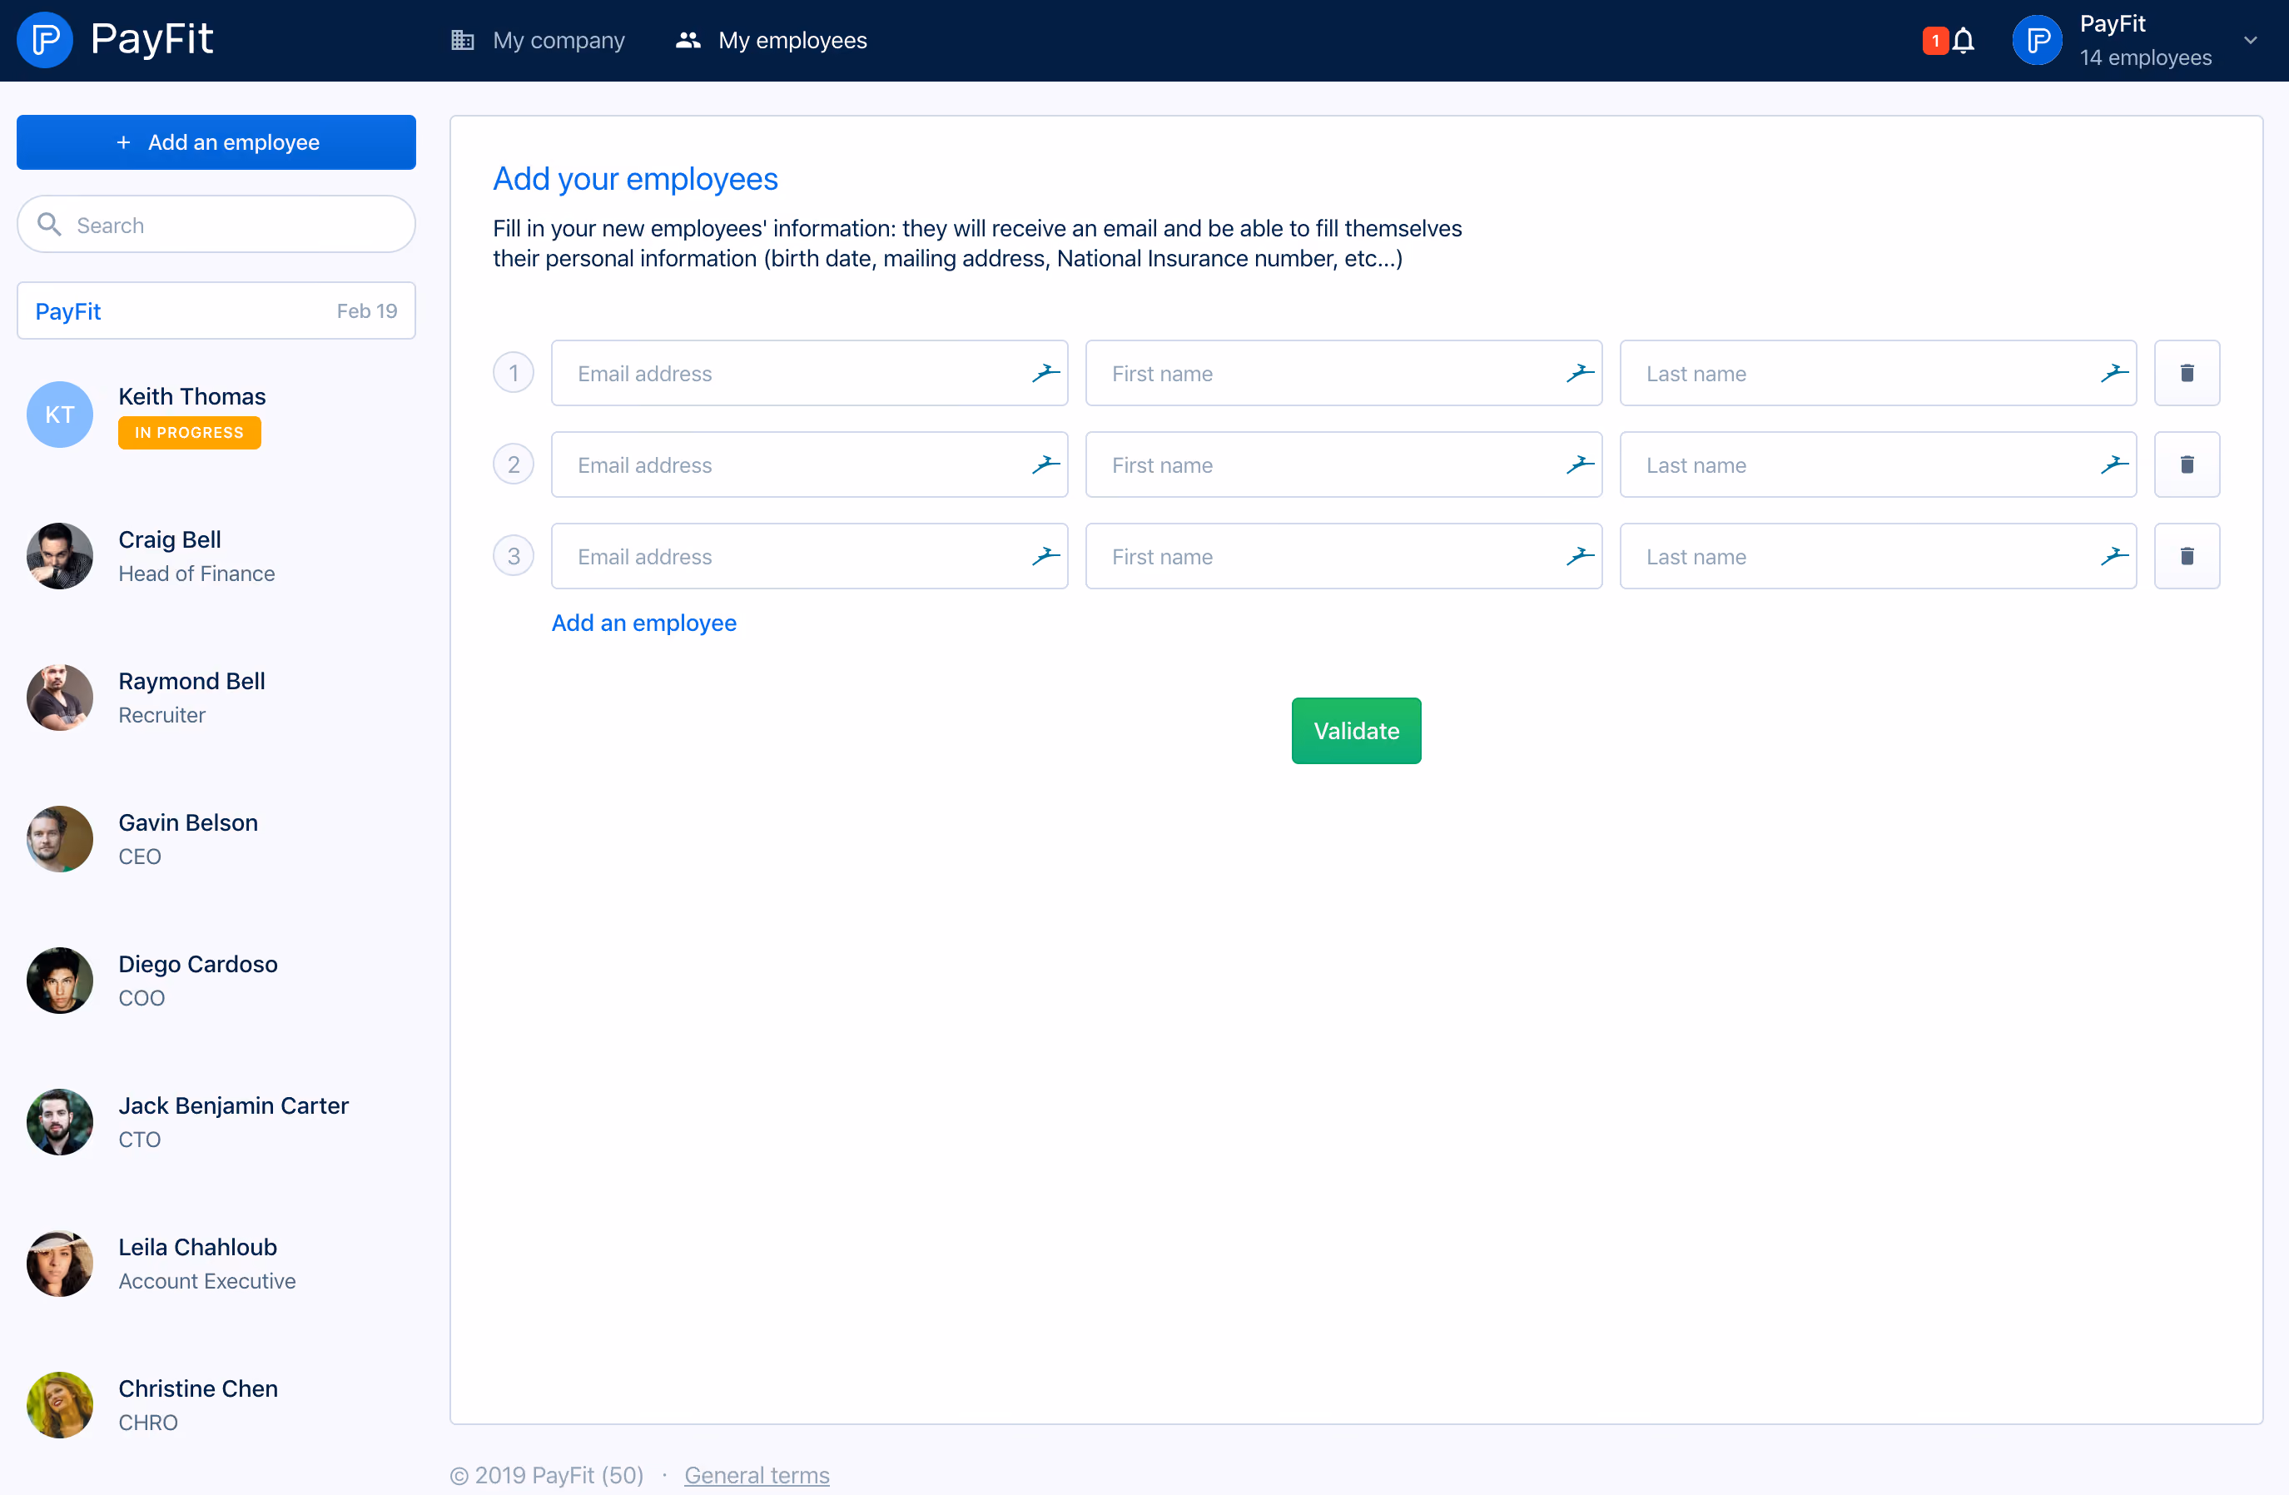The width and height of the screenshot is (2289, 1495).
Task: Open the General terms link
Action: coord(757,1474)
